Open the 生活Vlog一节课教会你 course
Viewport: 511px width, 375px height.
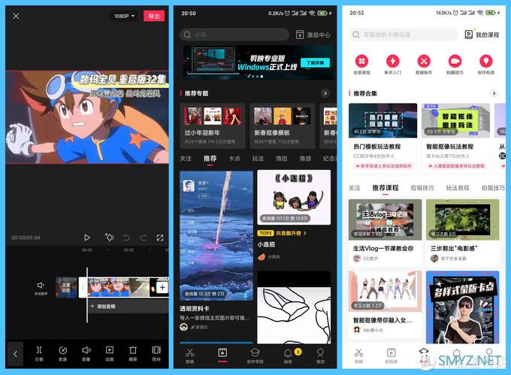385,231
